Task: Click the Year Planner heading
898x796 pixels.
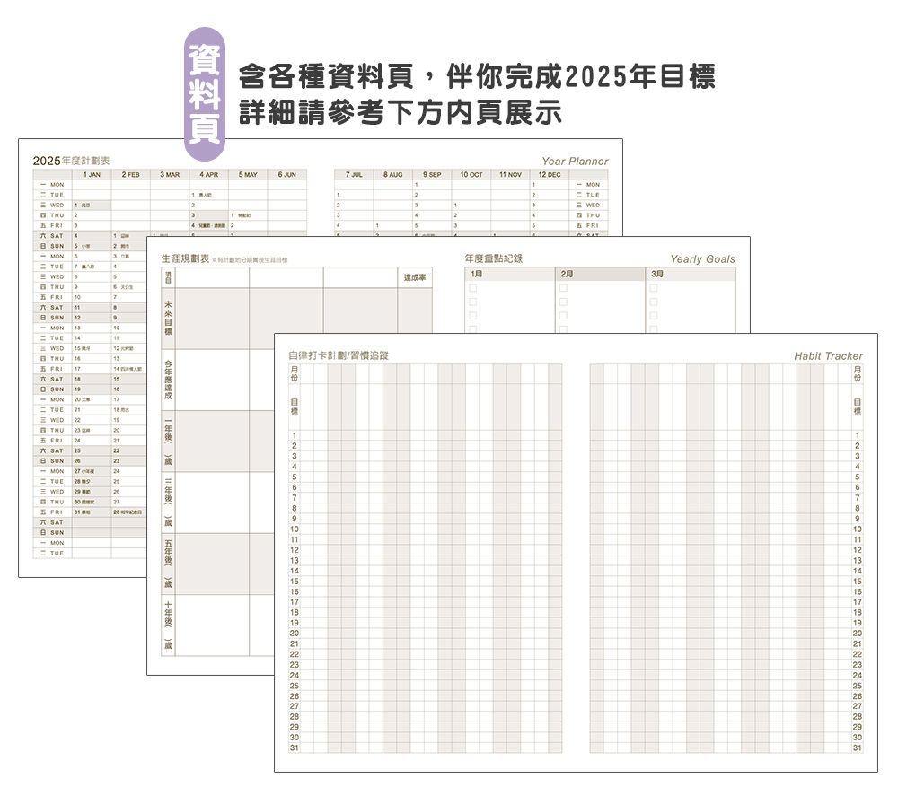Action: (575, 162)
